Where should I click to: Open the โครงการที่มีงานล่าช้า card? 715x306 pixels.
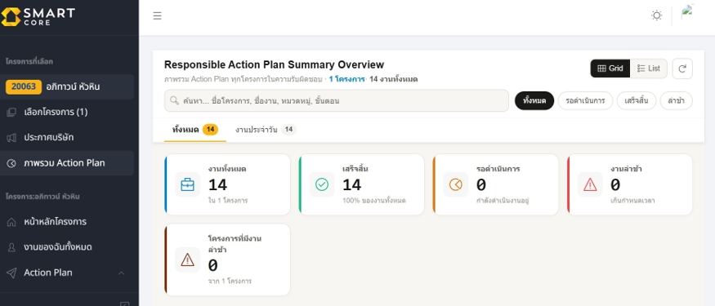coord(227,259)
